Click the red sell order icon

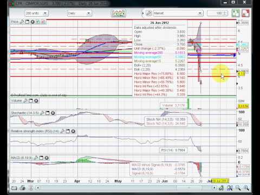[x=245, y=14]
